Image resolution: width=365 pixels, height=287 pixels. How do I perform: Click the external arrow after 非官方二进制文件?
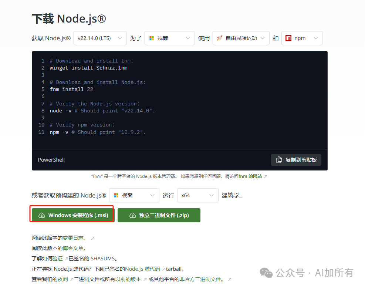click(x=230, y=280)
